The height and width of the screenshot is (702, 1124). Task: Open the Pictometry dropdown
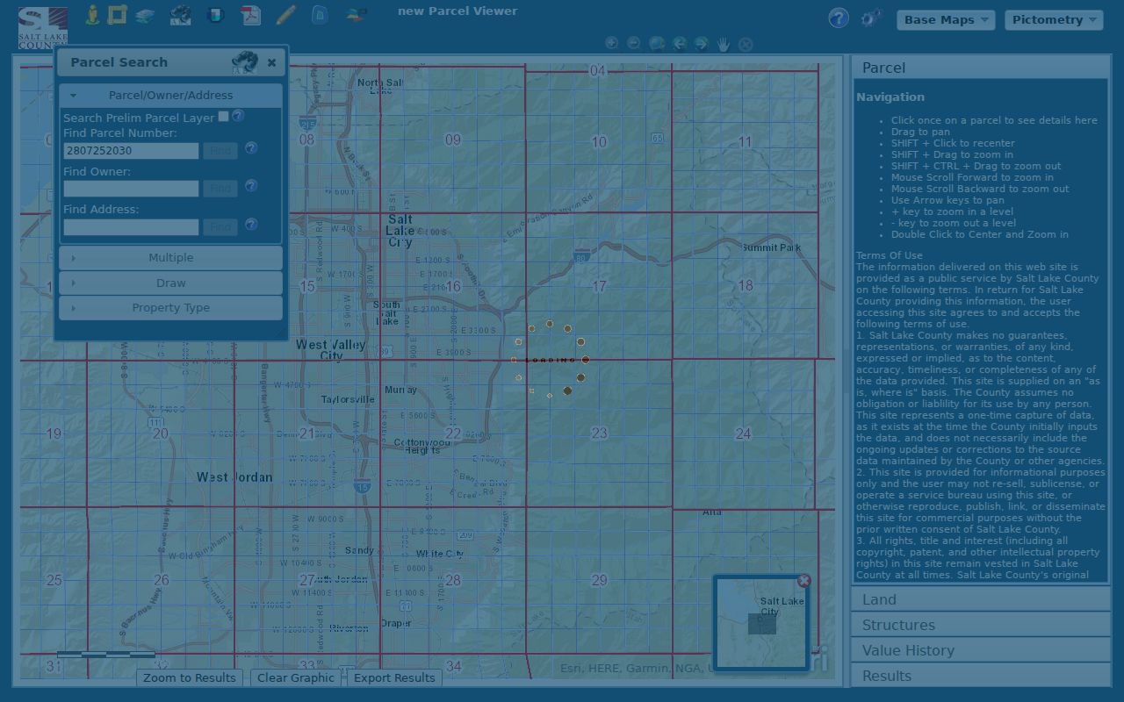[x=1054, y=20]
